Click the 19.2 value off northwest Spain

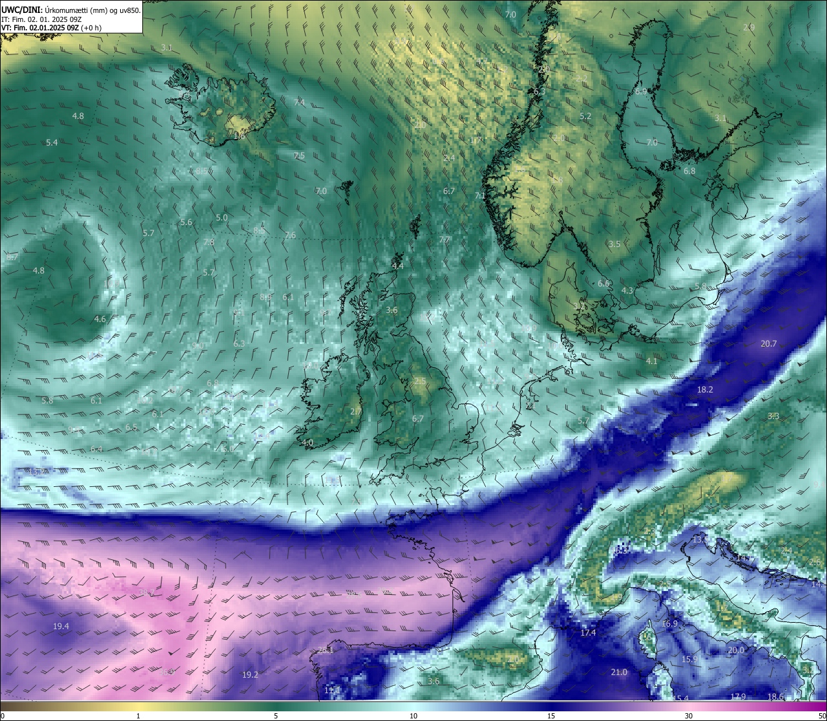click(250, 674)
